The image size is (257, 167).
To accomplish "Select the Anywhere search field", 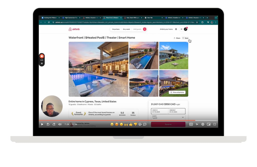I will point(116,29).
